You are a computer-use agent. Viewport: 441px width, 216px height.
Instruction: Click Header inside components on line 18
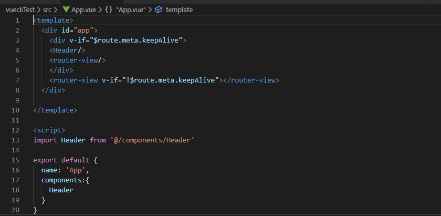click(x=61, y=190)
